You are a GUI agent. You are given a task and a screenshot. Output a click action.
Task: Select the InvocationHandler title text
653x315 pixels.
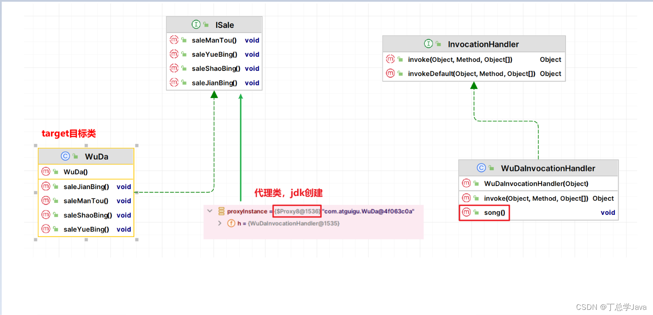(483, 44)
